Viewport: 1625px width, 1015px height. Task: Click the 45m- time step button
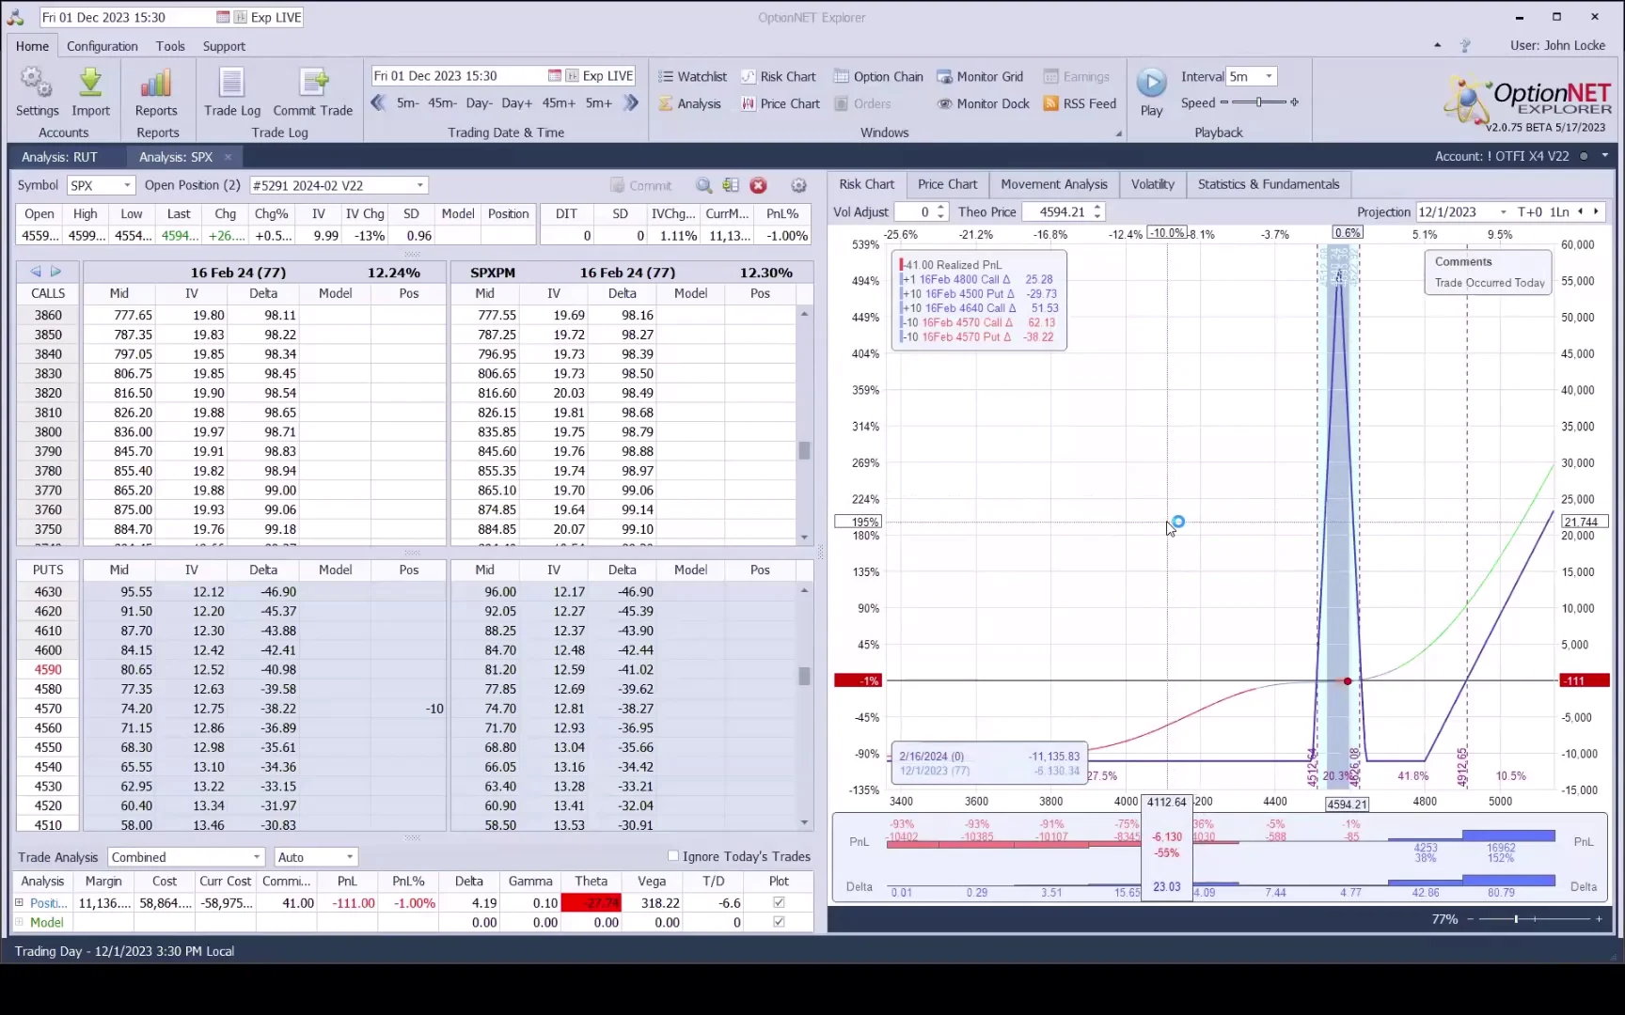(443, 102)
